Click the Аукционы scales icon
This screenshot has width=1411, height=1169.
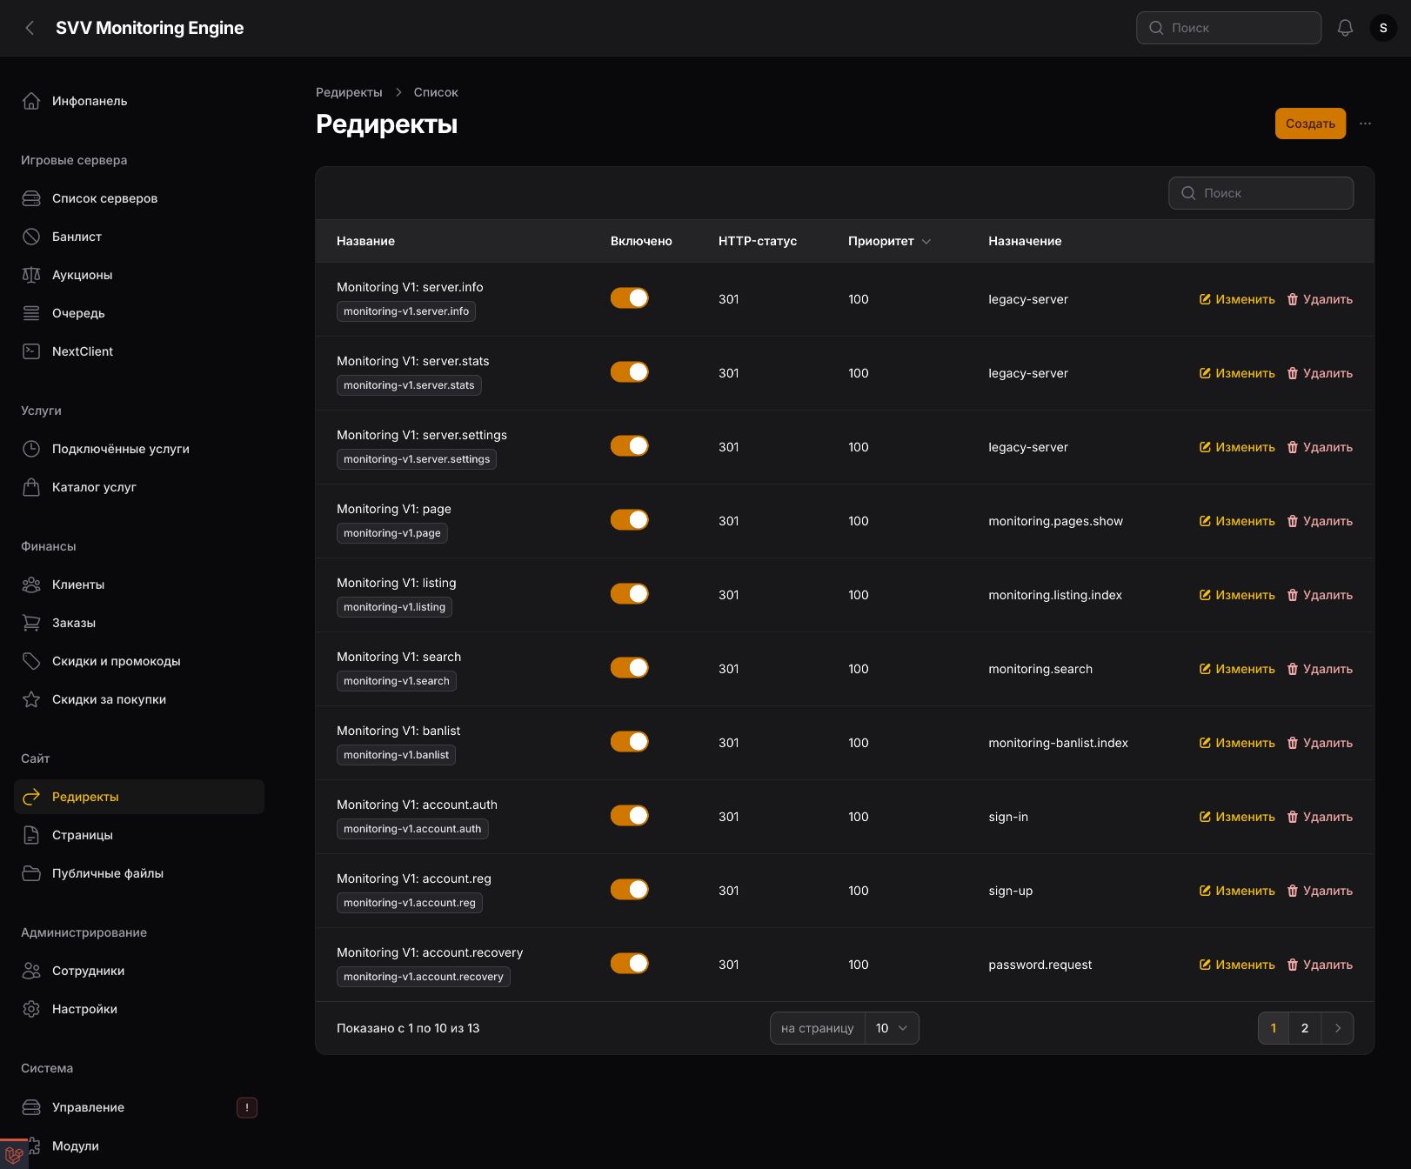31,275
